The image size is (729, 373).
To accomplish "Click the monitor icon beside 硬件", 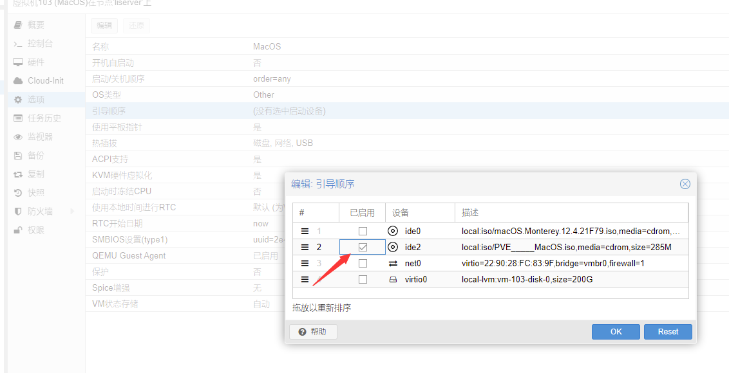I will point(18,62).
